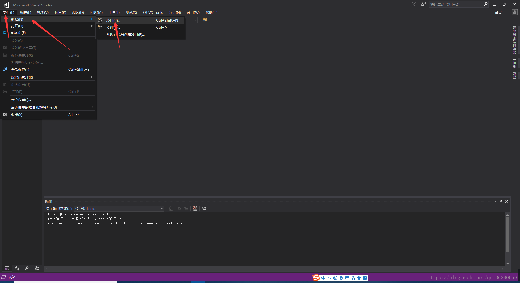Open the IME skin (shirt) icon
This screenshot has height=283, width=520.
pos(359,278)
